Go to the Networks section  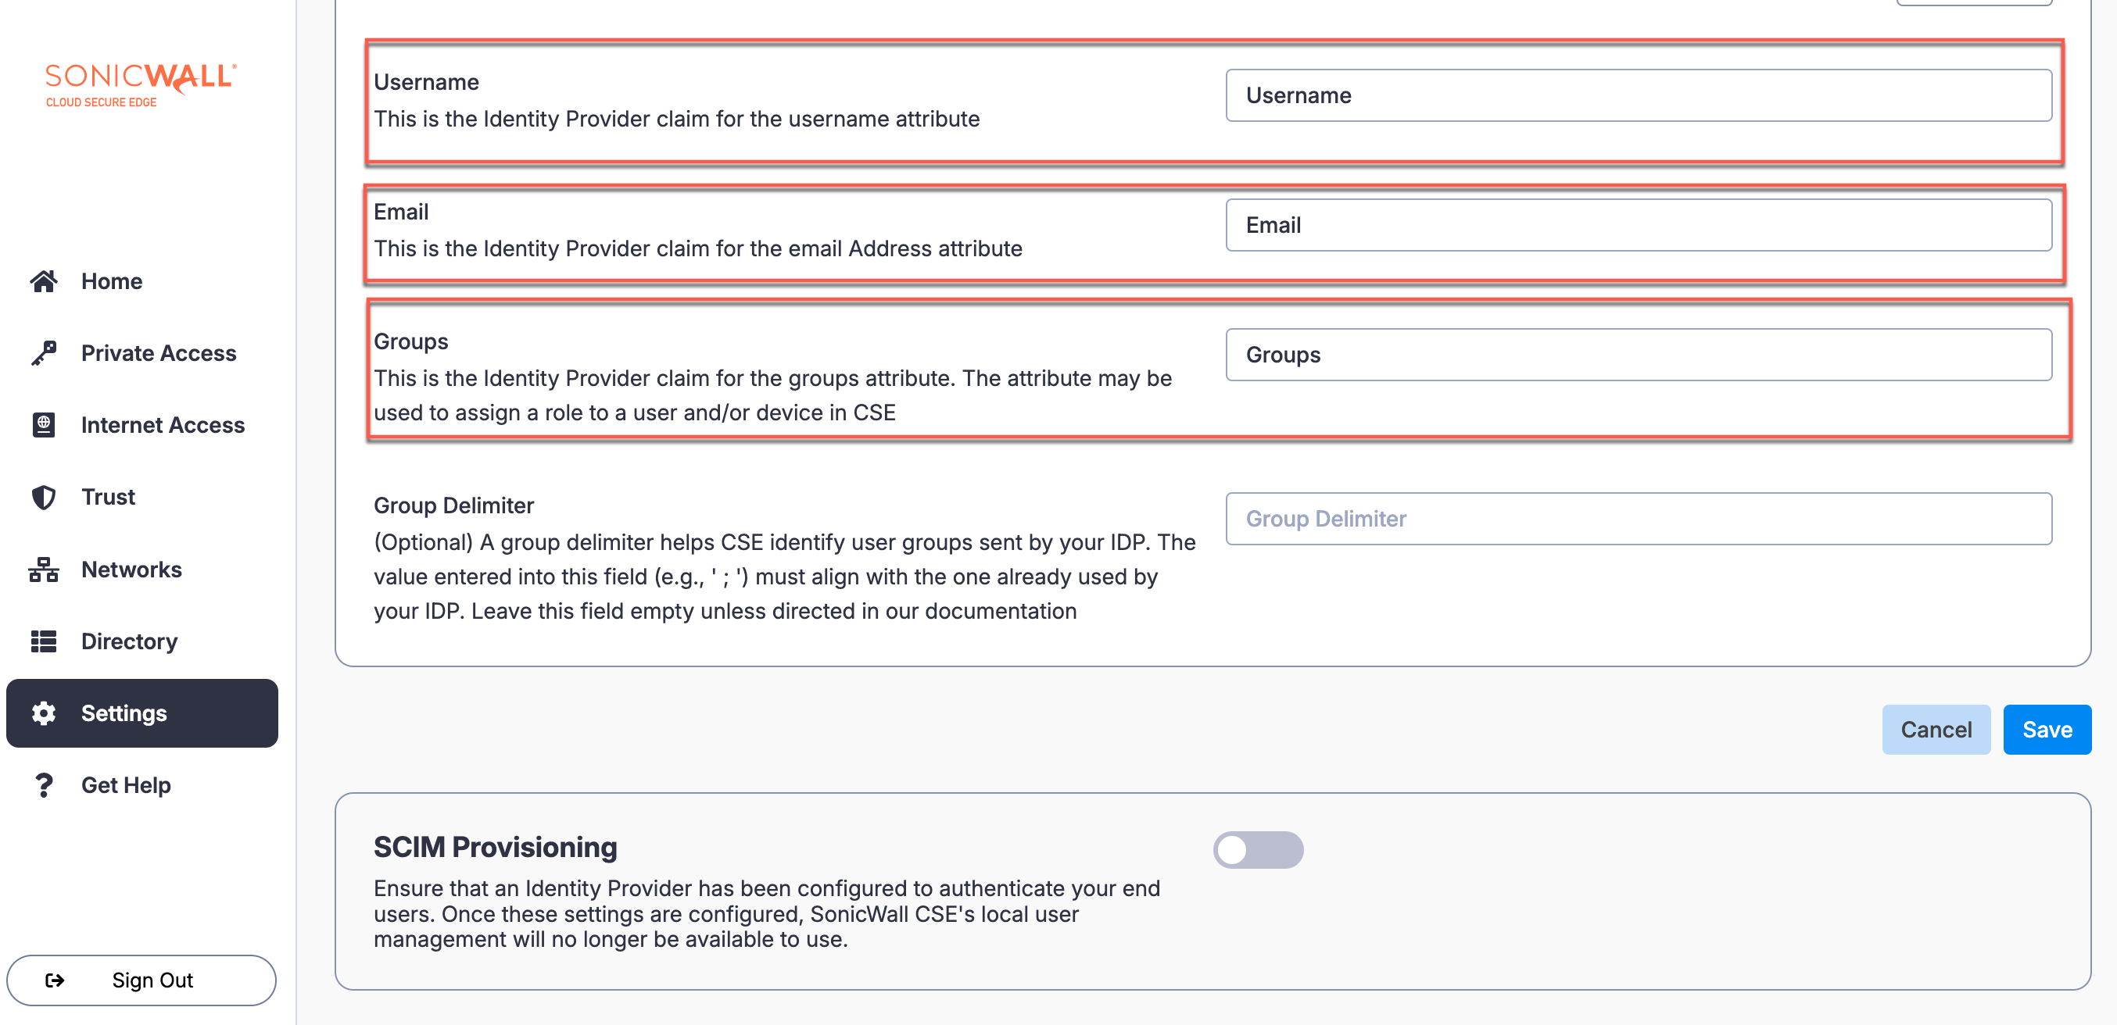click(x=131, y=570)
